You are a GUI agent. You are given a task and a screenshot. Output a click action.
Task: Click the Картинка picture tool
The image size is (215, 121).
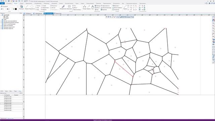(x=104, y=10)
